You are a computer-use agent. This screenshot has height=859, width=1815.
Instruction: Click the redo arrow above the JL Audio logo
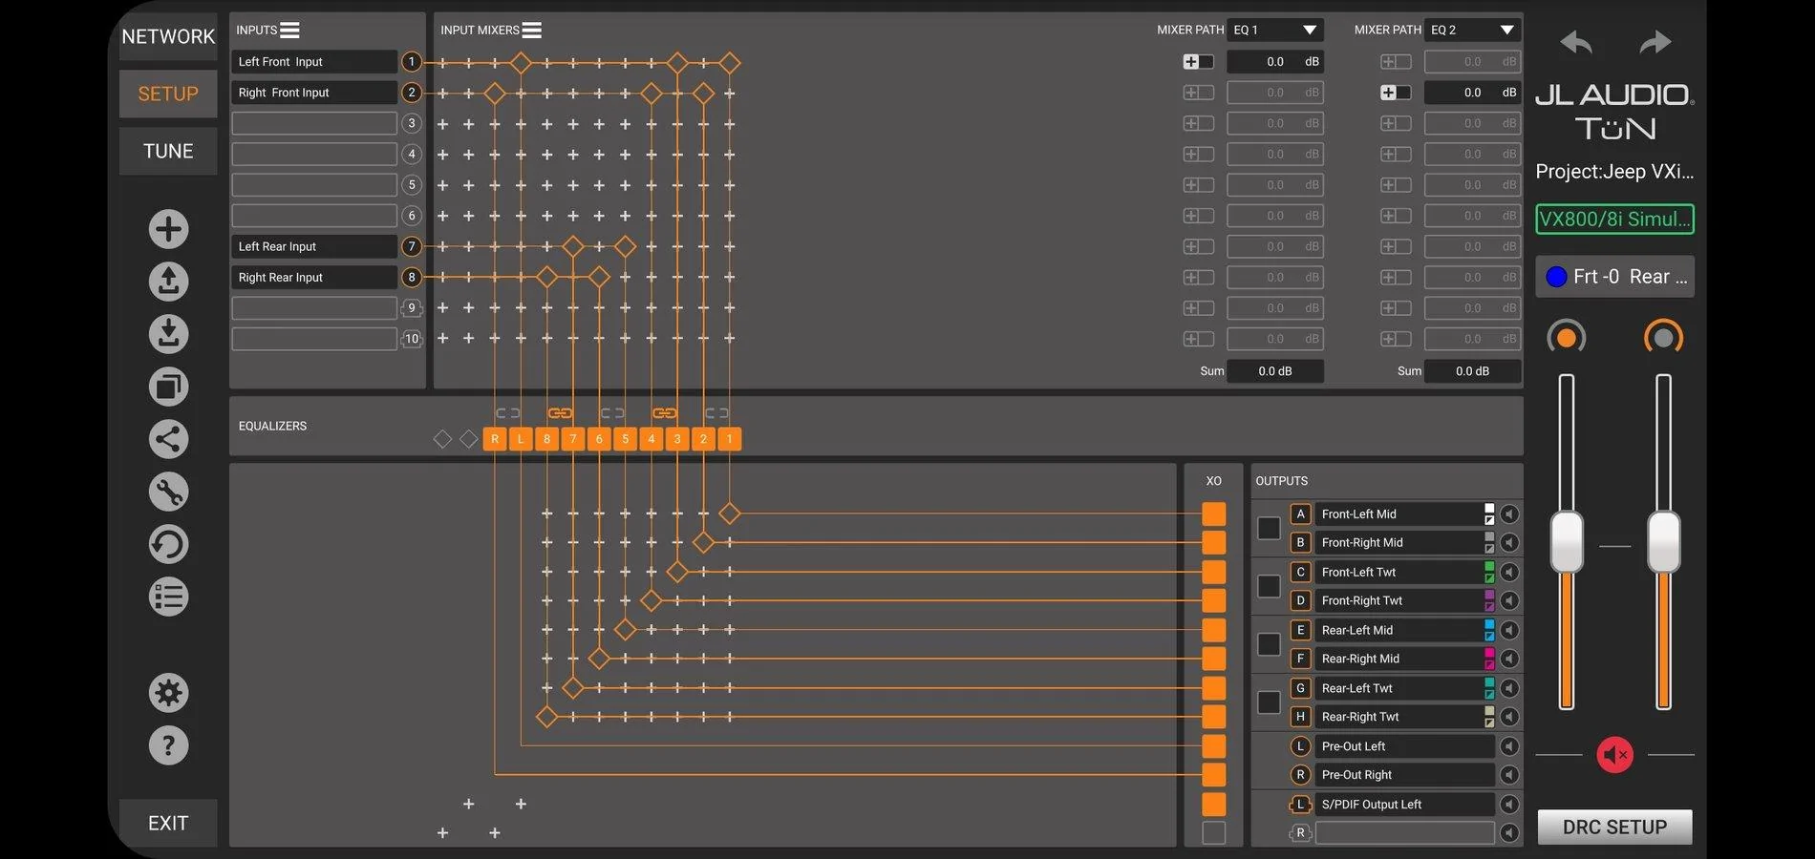click(x=1655, y=42)
